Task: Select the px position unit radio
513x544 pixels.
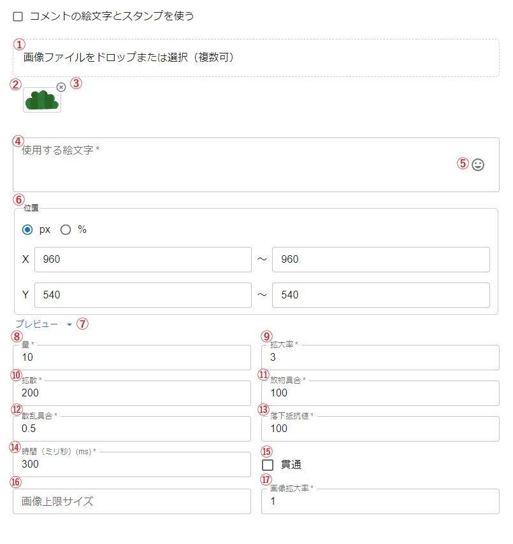Action: coord(27,230)
